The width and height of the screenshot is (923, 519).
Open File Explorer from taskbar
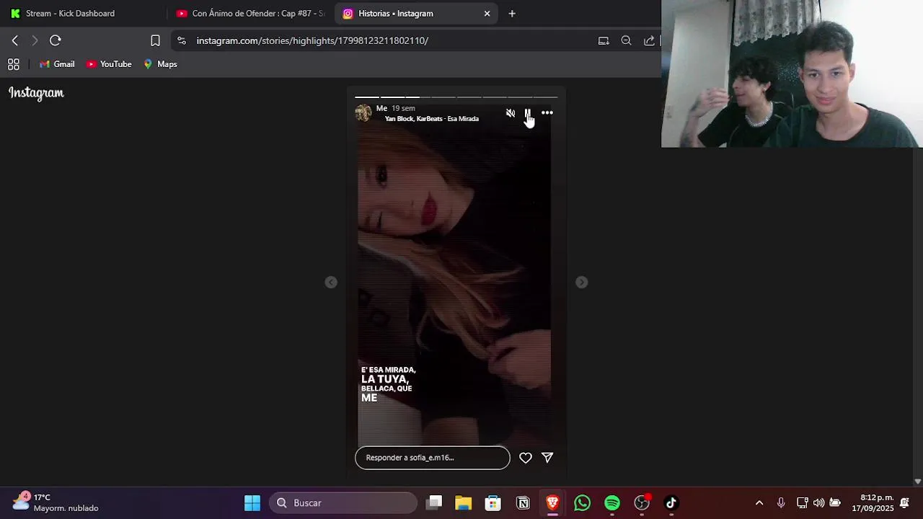(x=463, y=503)
